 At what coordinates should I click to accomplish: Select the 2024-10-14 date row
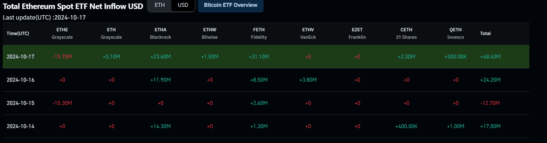pyautogui.click(x=21, y=126)
